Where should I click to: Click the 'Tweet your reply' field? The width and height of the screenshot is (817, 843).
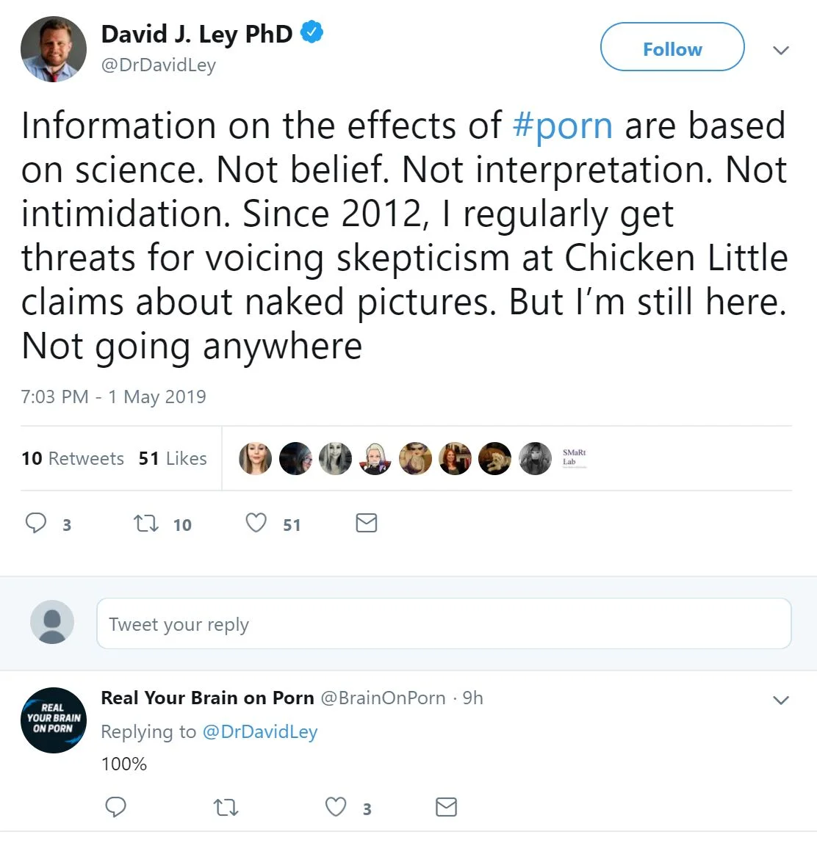444,623
